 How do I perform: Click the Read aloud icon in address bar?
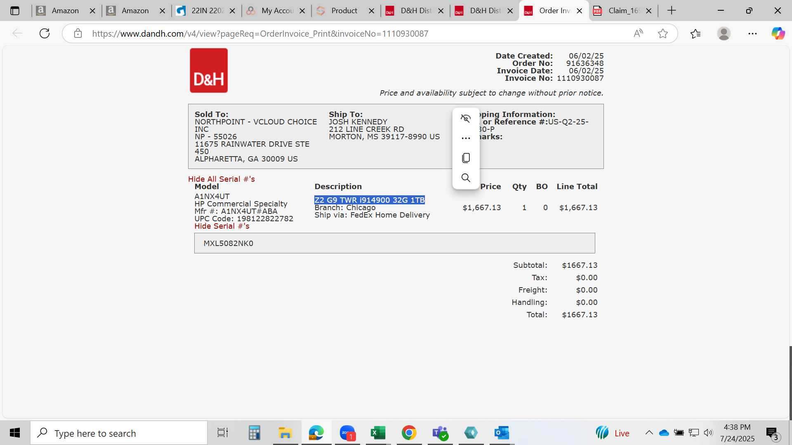coord(638,33)
